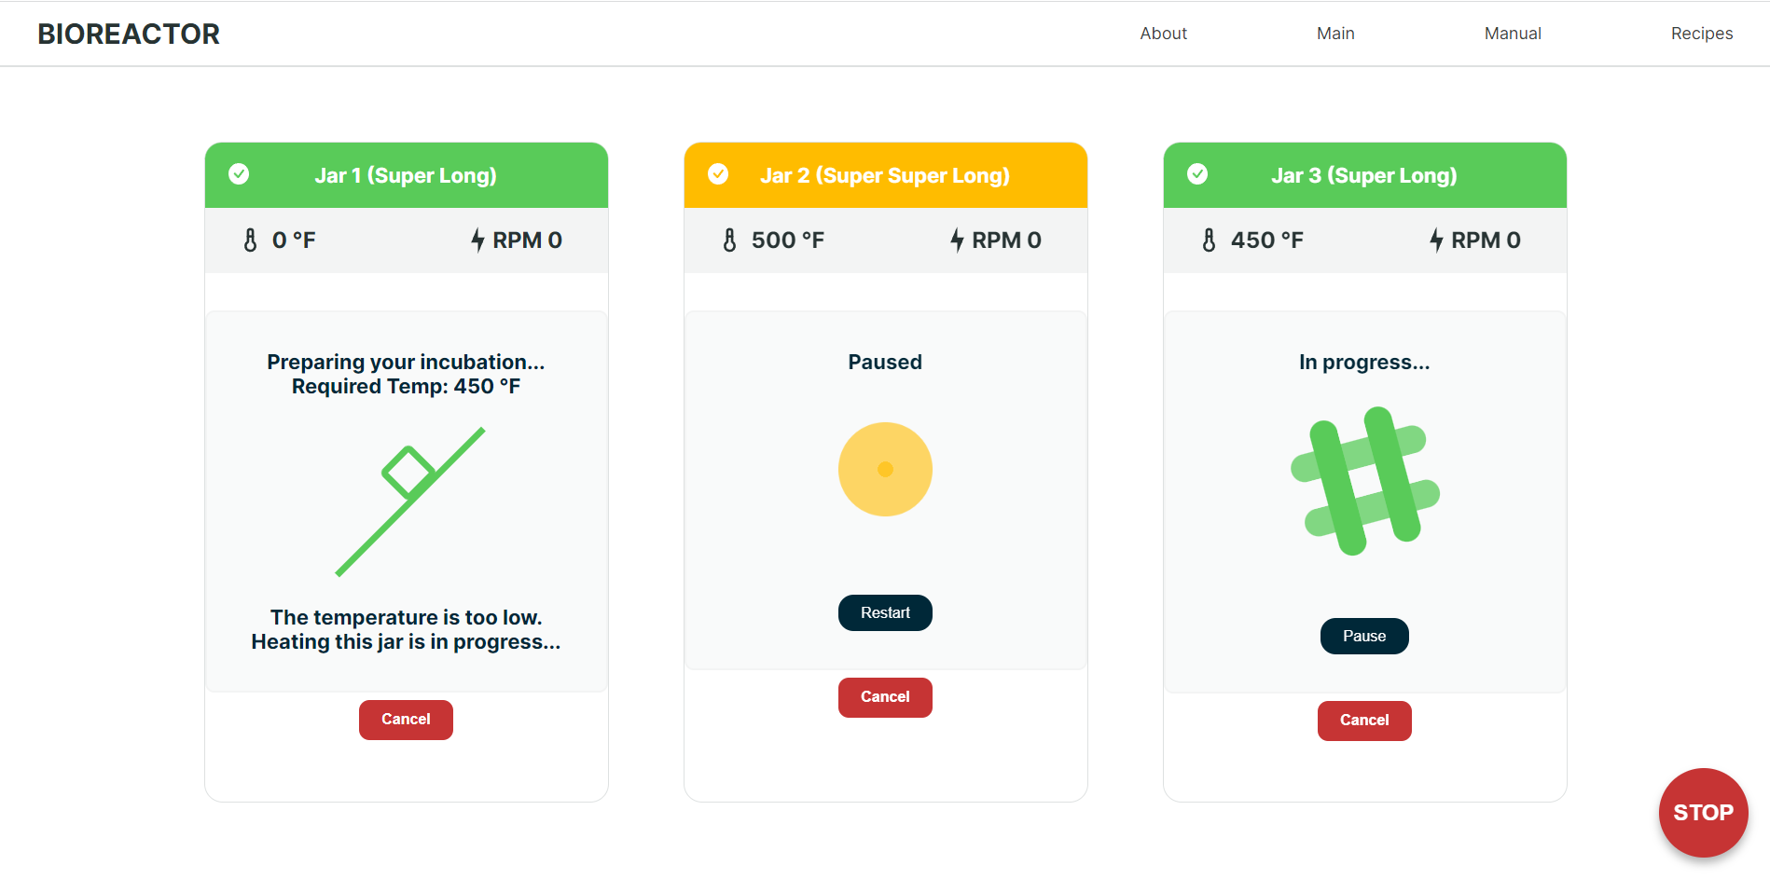Click the checkmark badge on Jar 3 header
This screenshot has width=1770, height=879.
coord(1197,174)
